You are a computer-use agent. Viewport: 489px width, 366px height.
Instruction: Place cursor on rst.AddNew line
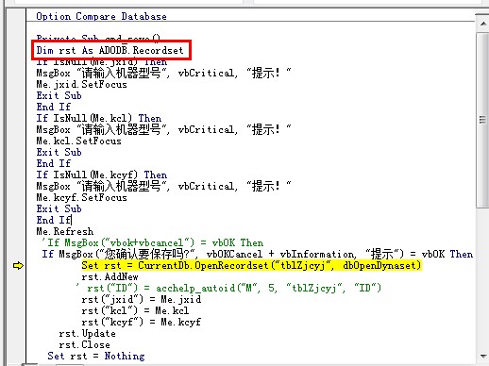pos(110,276)
